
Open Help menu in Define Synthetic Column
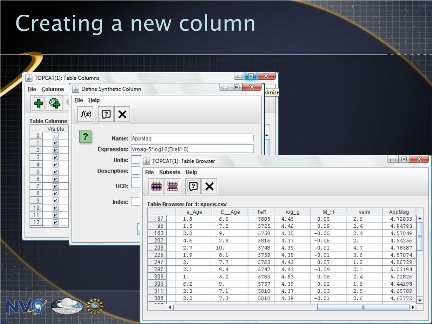[x=94, y=100]
